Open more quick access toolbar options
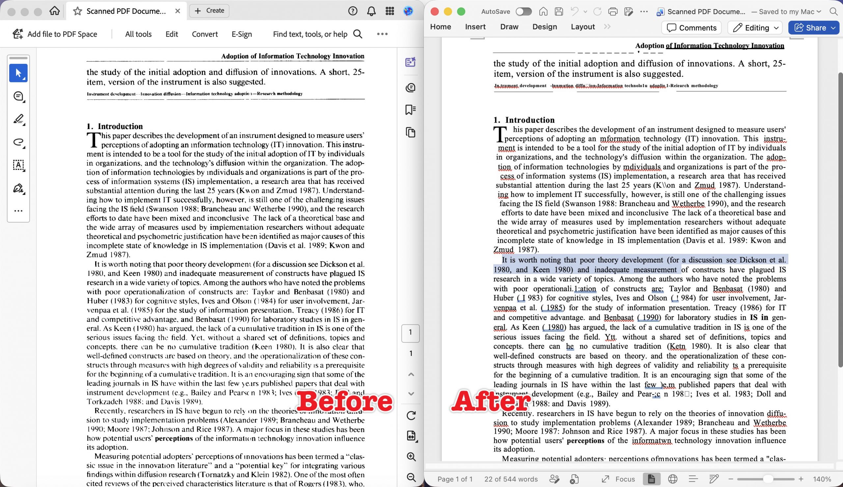Viewport: 843px width, 487px height. tap(644, 12)
